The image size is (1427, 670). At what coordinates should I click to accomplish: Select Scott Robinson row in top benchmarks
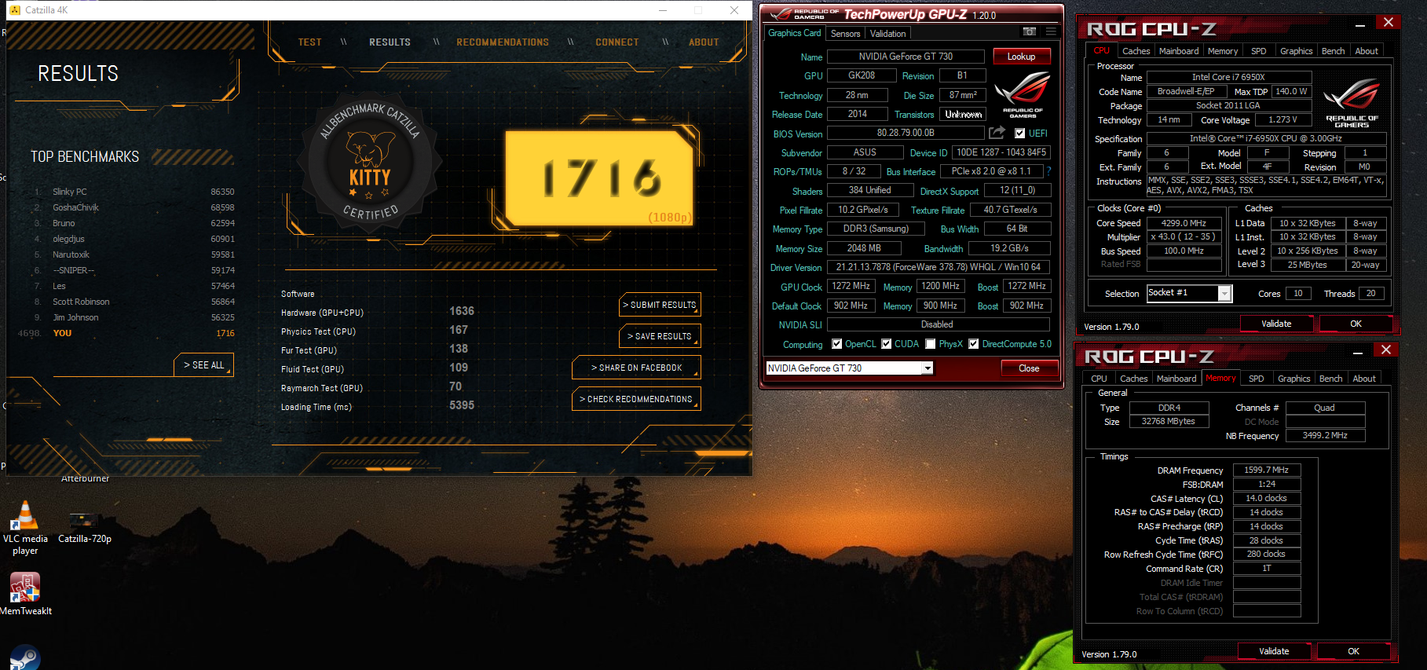tap(134, 302)
